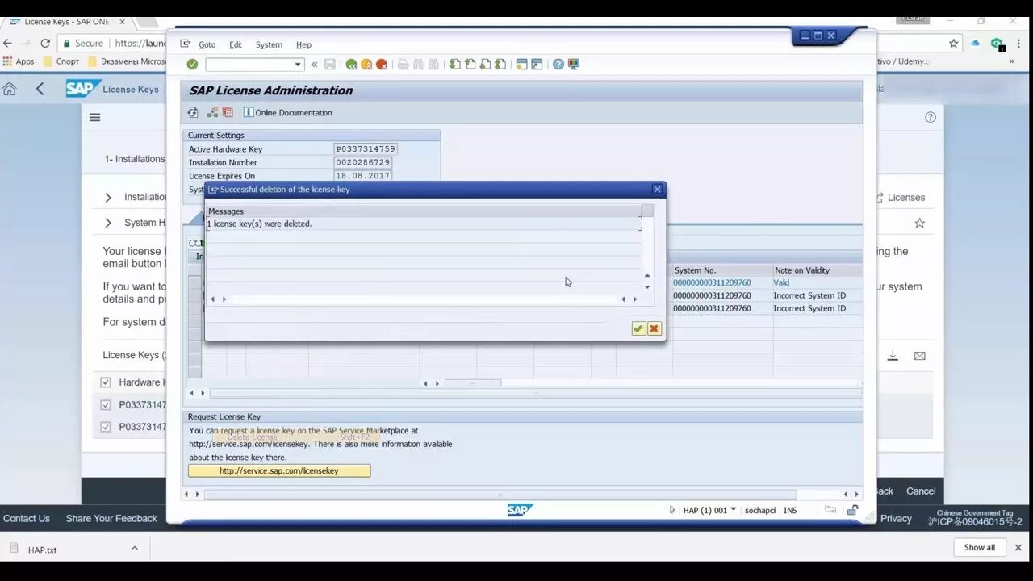Uncheck the Hardware Key checkbox

(x=106, y=382)
